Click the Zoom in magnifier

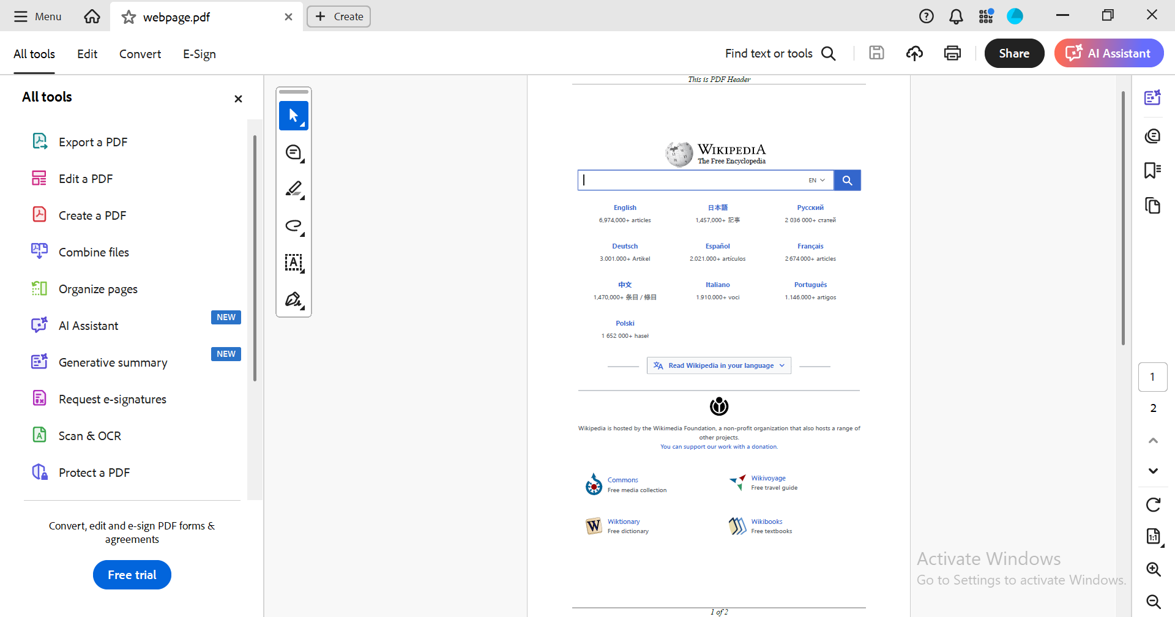click(1153, 569)
